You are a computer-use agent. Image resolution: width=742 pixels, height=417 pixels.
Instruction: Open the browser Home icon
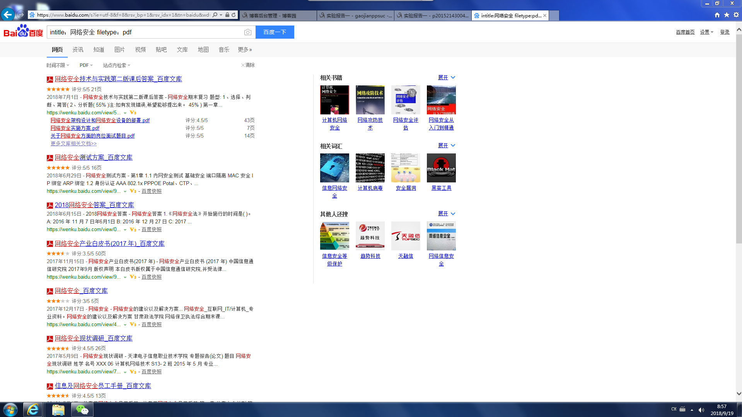point(717,15)
